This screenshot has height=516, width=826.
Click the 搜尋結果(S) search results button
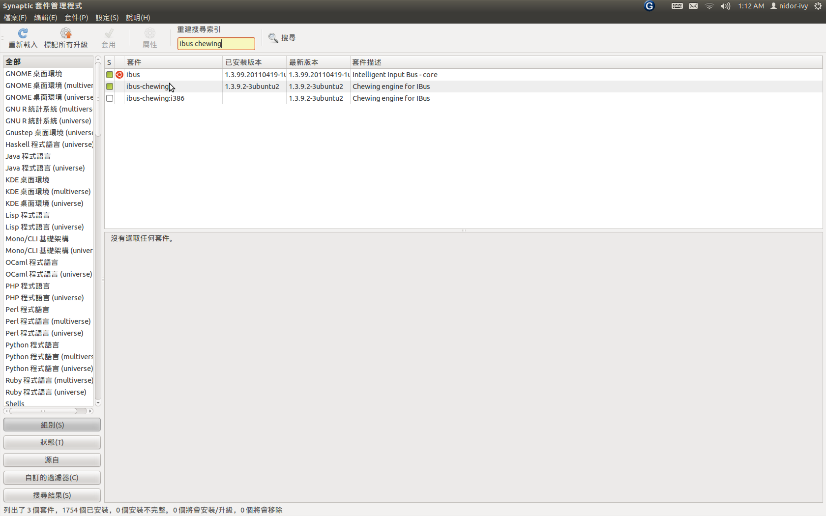(x=52, y=495)
